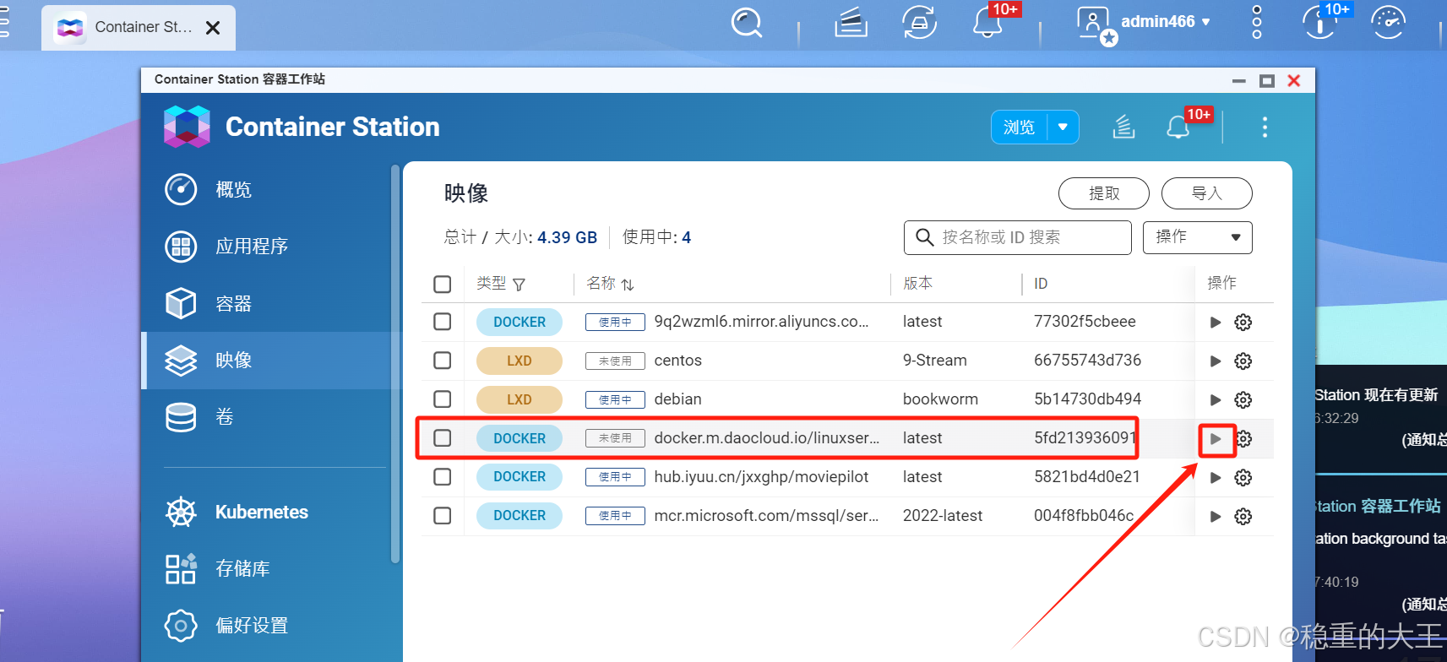Run the mcr.microsoft.com/mssql image with play icon

[1216, 517]
